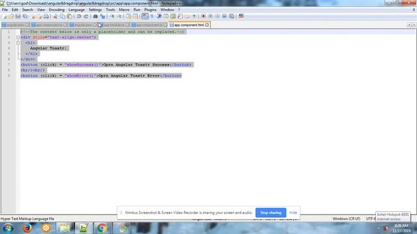The height and width of the screenshot is (234, 417).
Task: Toggle the function list panel
Action: tap(180, 16)
